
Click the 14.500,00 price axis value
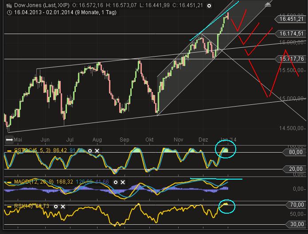[x=292, y=128]
